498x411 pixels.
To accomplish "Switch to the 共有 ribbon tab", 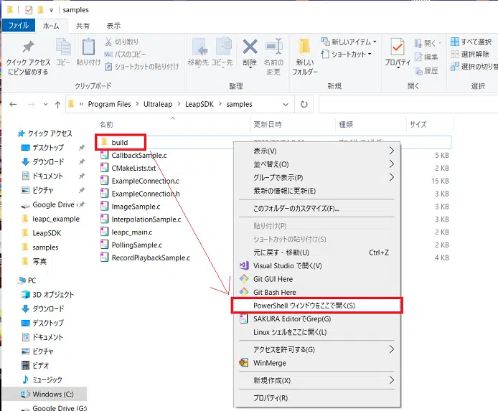I will pyautogui.click(x=83, y=26).
